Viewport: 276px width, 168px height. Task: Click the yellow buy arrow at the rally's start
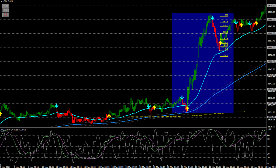pos(187,108)
